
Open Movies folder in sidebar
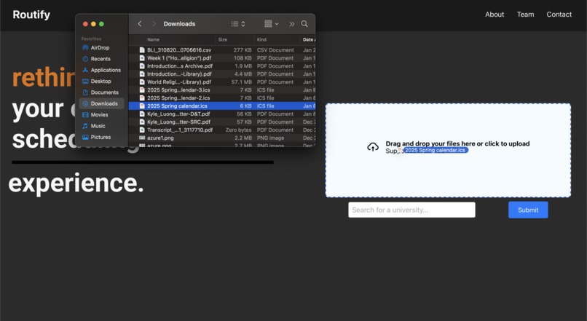[x=100, y=115]
